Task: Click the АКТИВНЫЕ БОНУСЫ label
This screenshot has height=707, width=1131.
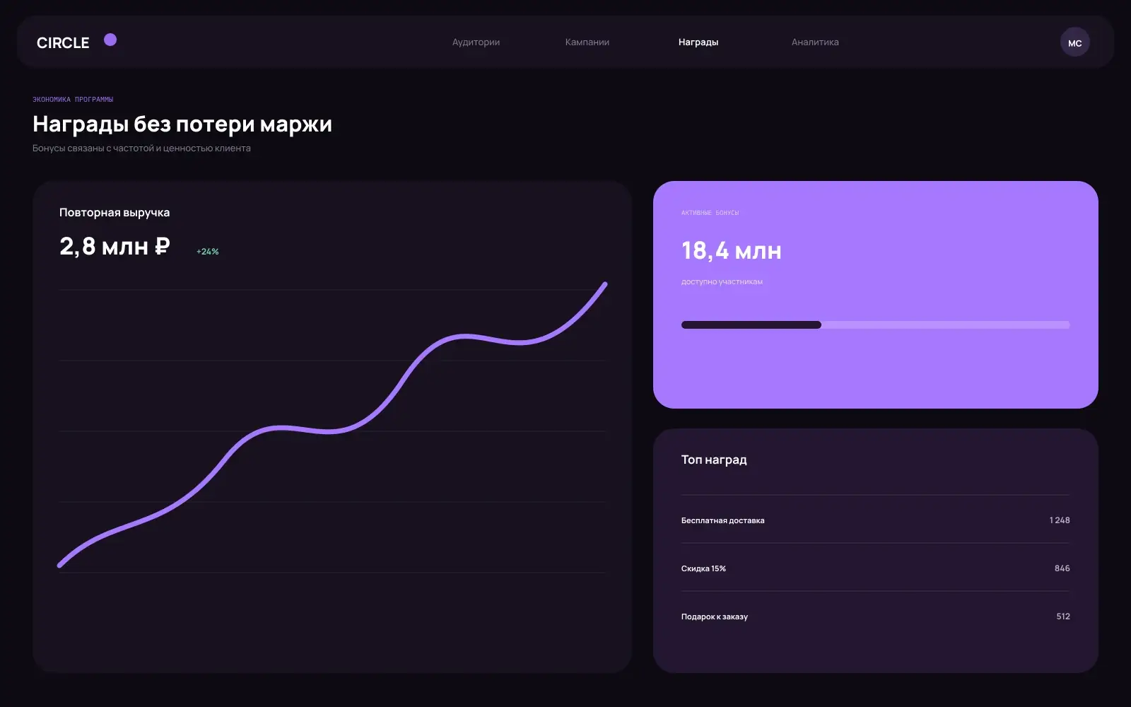Action: 710,213
